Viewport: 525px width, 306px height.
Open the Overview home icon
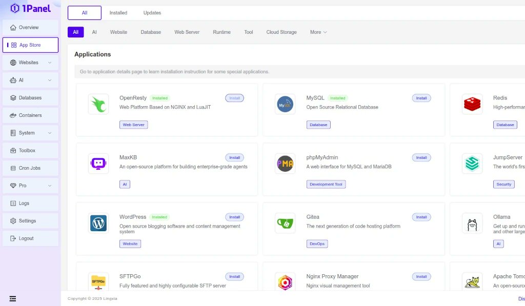[13, 28]
